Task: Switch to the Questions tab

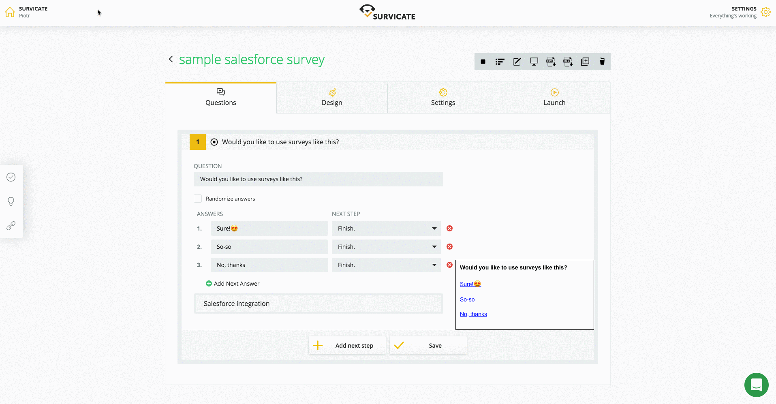Action: 221,98
